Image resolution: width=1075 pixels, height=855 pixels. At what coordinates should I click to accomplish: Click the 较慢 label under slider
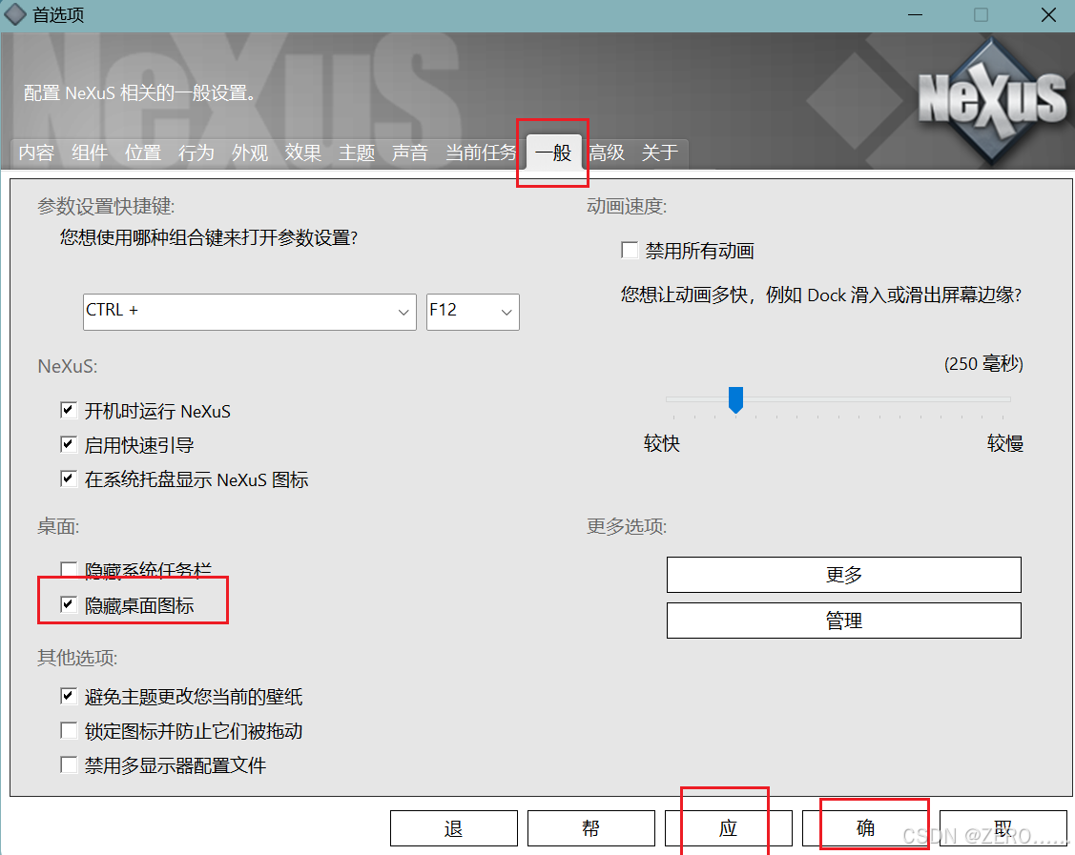pos(1005,443)
